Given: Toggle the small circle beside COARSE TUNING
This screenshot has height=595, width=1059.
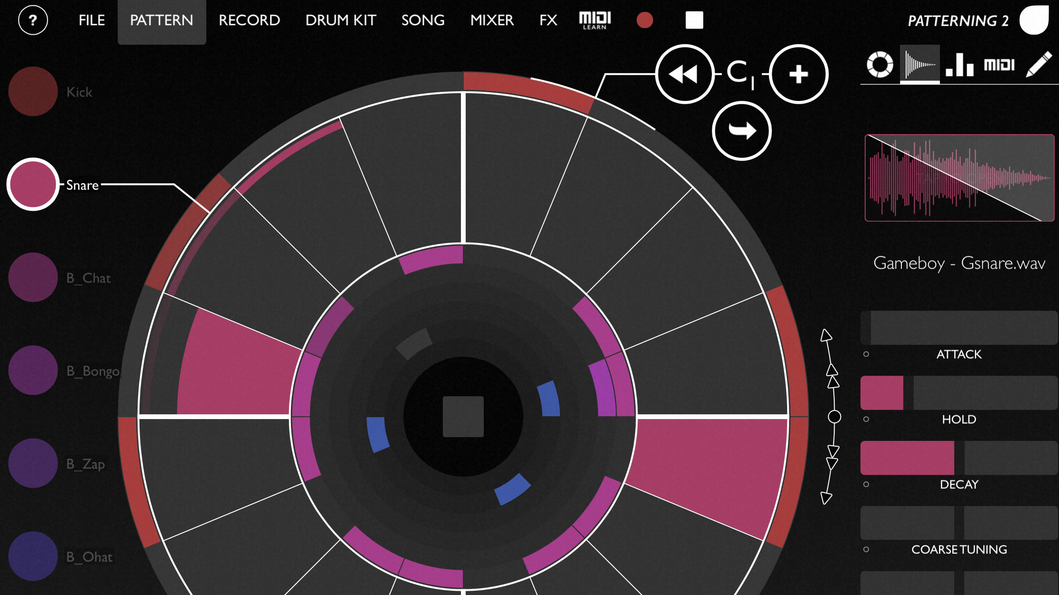Looking at the screenshot, I should click(x=866, y=549).
